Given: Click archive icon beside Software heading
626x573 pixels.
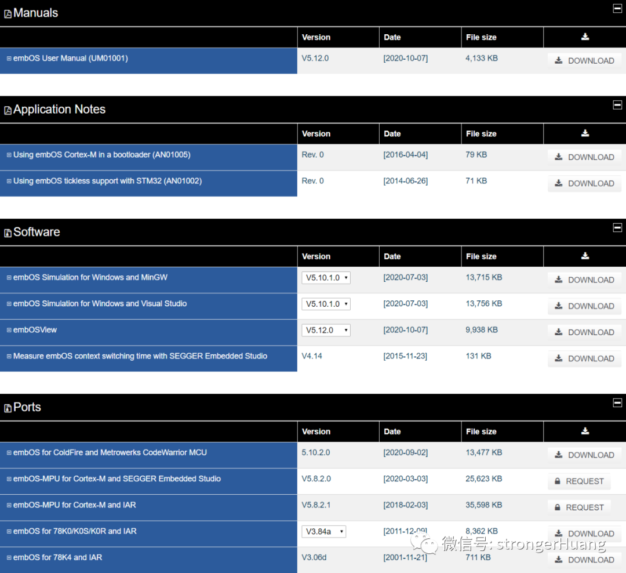Looking at the screenshot, I should (8, 233).
